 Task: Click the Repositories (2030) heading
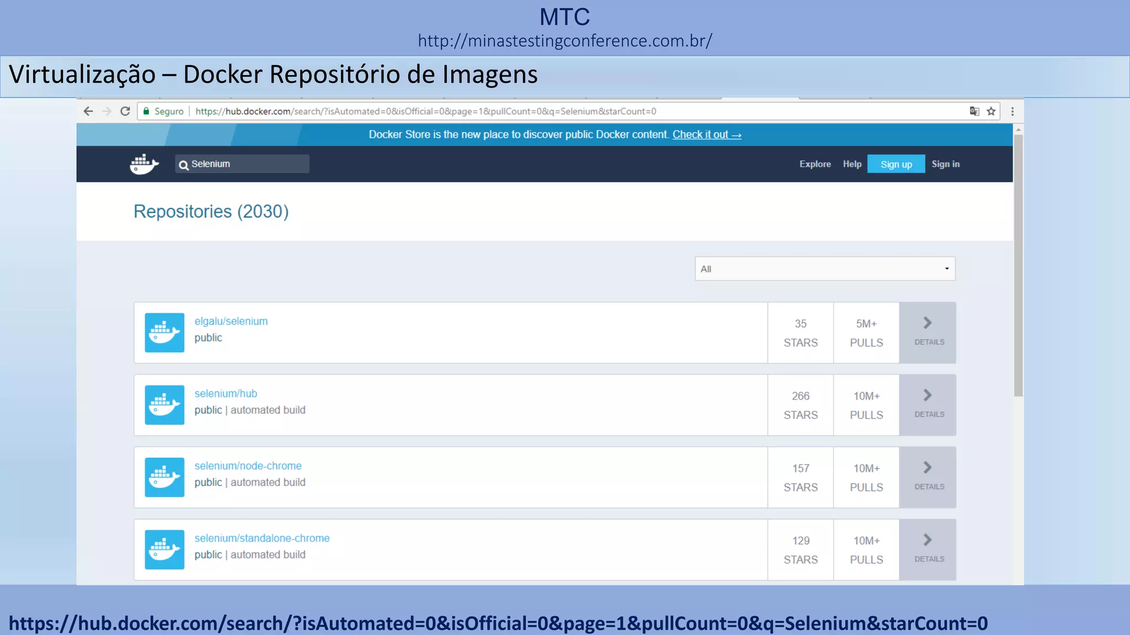(x=211, y=212)
